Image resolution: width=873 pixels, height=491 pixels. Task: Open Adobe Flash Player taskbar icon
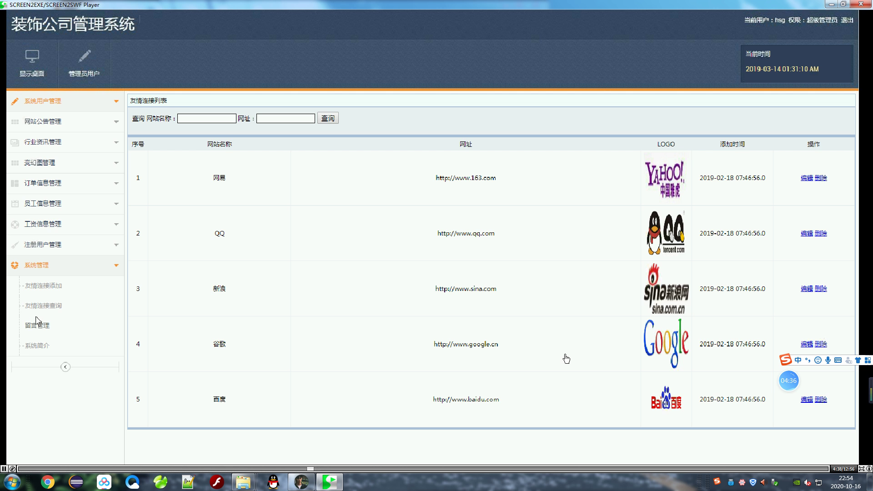coord(217,482)
